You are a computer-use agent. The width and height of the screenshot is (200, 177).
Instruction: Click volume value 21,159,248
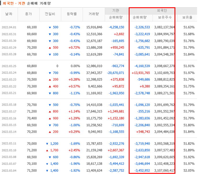(x=94, y=150)
